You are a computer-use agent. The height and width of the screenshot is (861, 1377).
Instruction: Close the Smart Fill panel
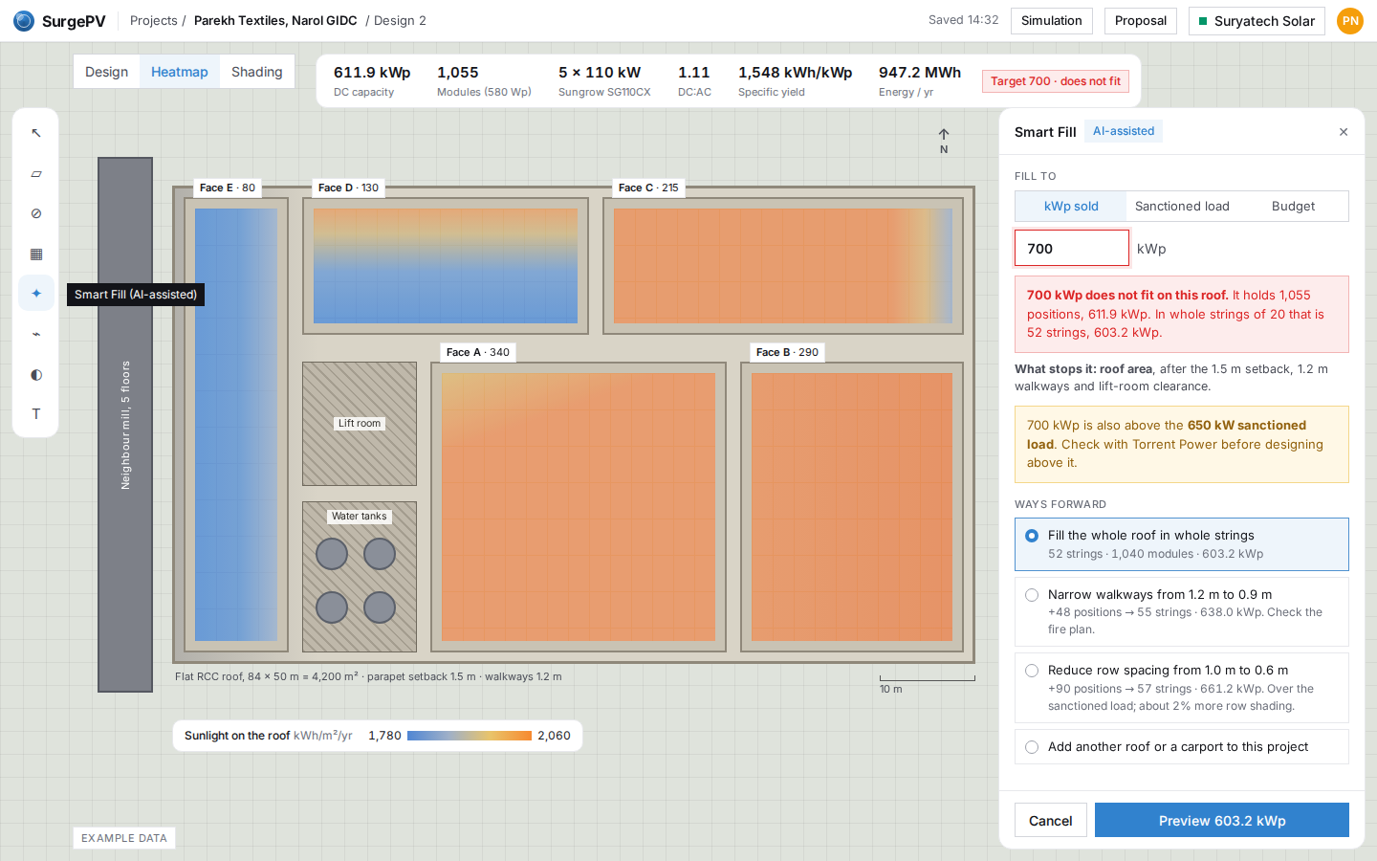point(1344,132)
